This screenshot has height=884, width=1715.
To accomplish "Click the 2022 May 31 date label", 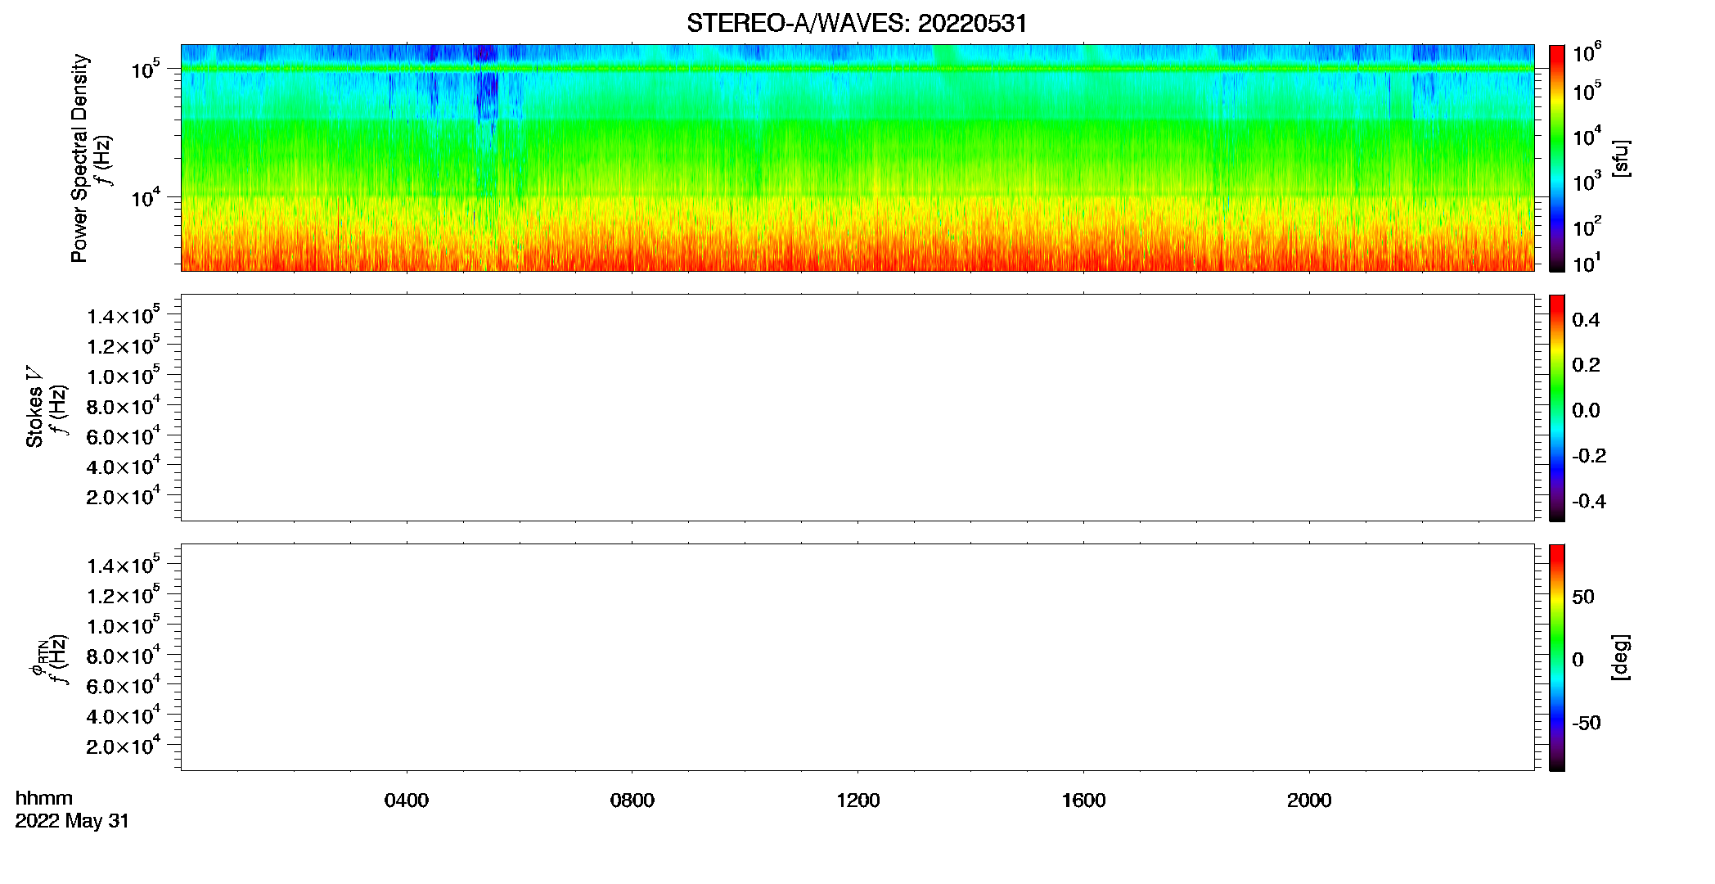I will [x=72, y=821].
